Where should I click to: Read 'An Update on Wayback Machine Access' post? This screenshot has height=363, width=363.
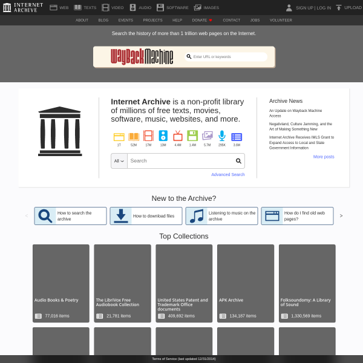tap(295, 113)
